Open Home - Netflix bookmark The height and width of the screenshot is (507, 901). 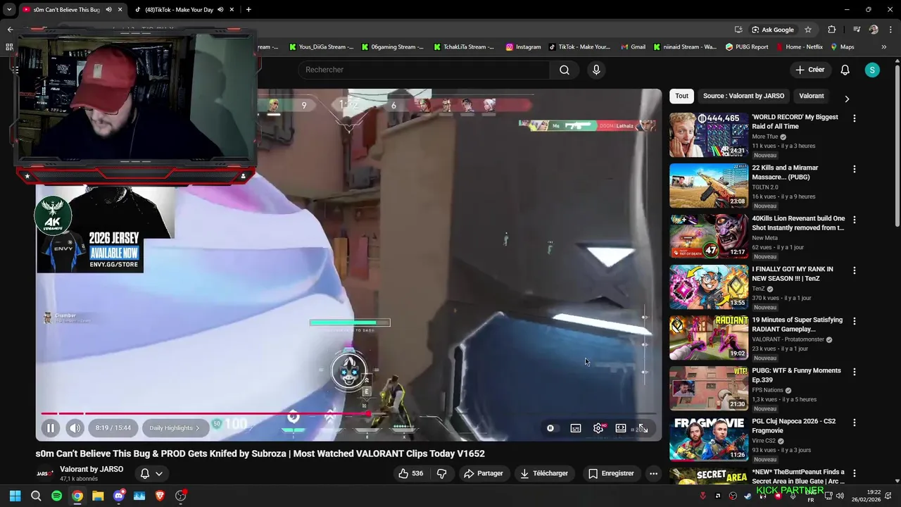[x=799, y=47]
